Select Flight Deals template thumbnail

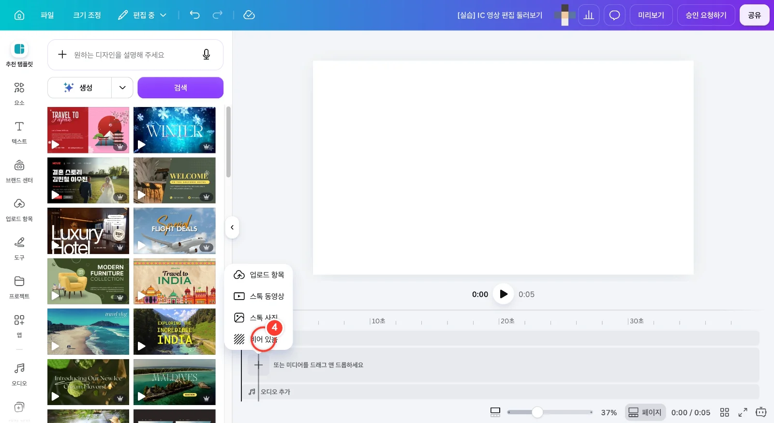175,231
